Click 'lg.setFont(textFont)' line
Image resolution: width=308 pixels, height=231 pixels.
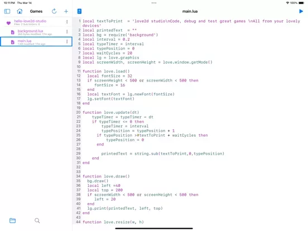(111, 99)
